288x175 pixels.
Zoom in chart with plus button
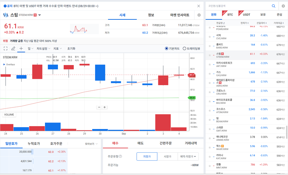104,107
